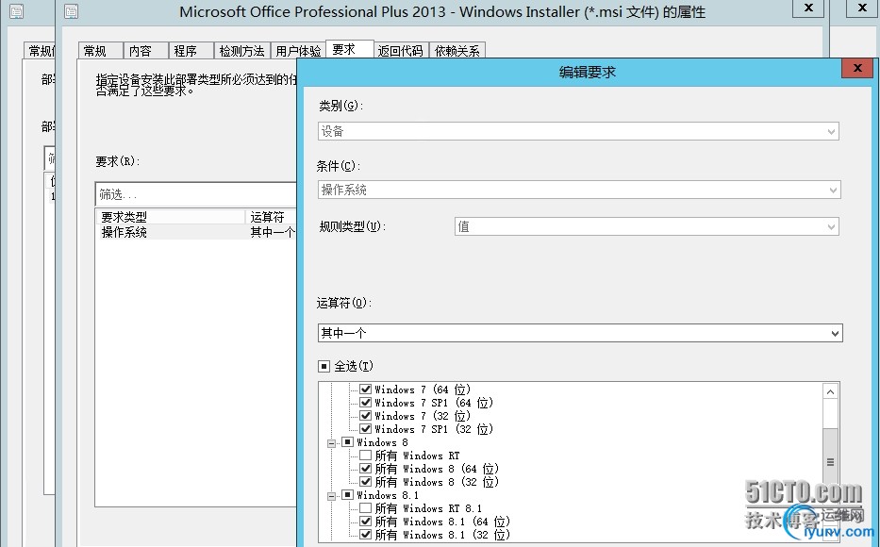Collapse the Windows 8.1 tree node
The width and height of the screenshot is (880, 547).
coord(332,496)
